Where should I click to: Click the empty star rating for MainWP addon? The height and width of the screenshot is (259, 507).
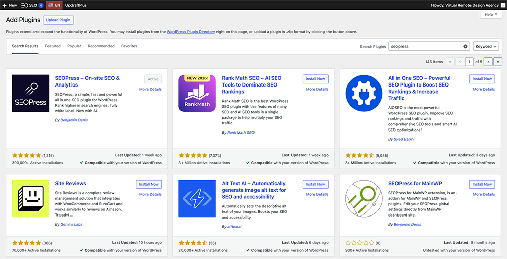[x=360, y=243]
